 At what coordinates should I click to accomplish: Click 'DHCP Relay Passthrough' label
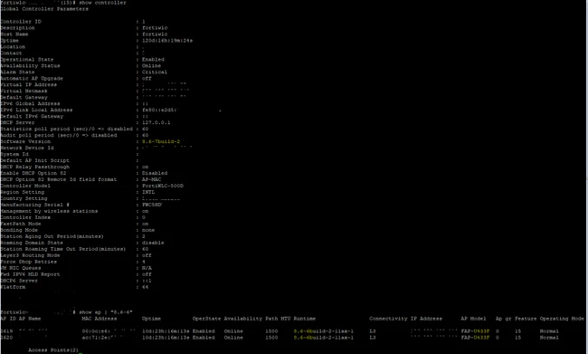pos(35,167)
